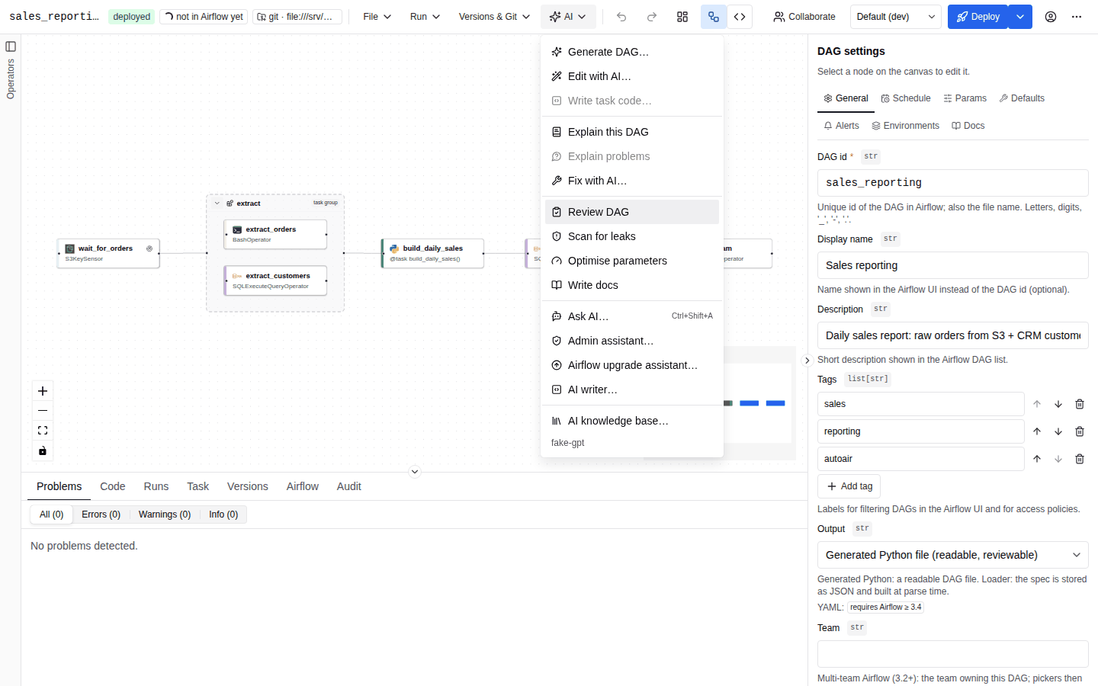Filter problems by Warnings (0)
Viewport: 1098px width, 686px height.
(165, 514)
